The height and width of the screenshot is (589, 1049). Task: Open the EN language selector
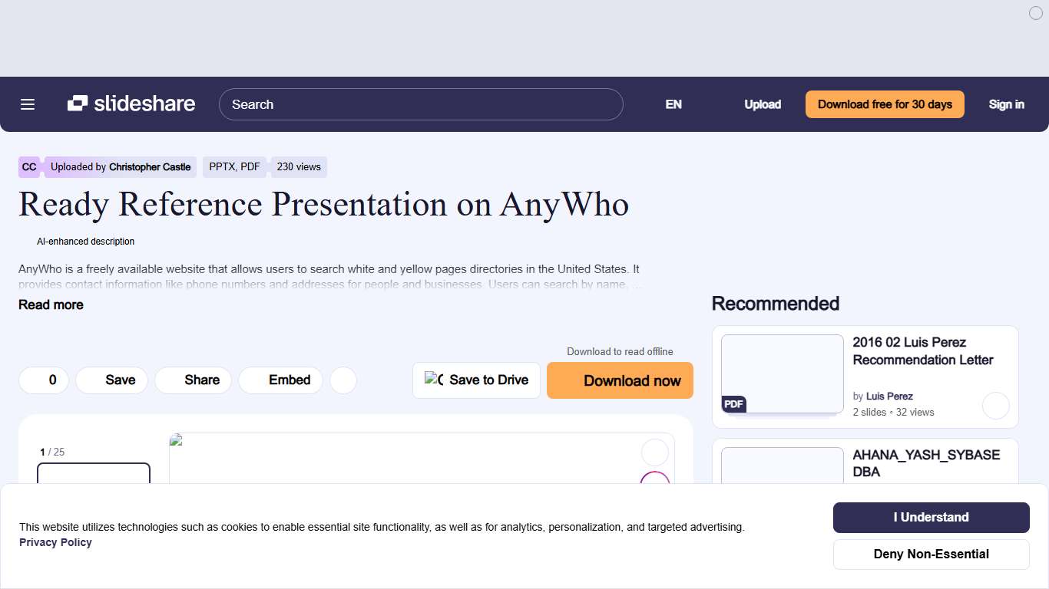click(x=673, y=104)
